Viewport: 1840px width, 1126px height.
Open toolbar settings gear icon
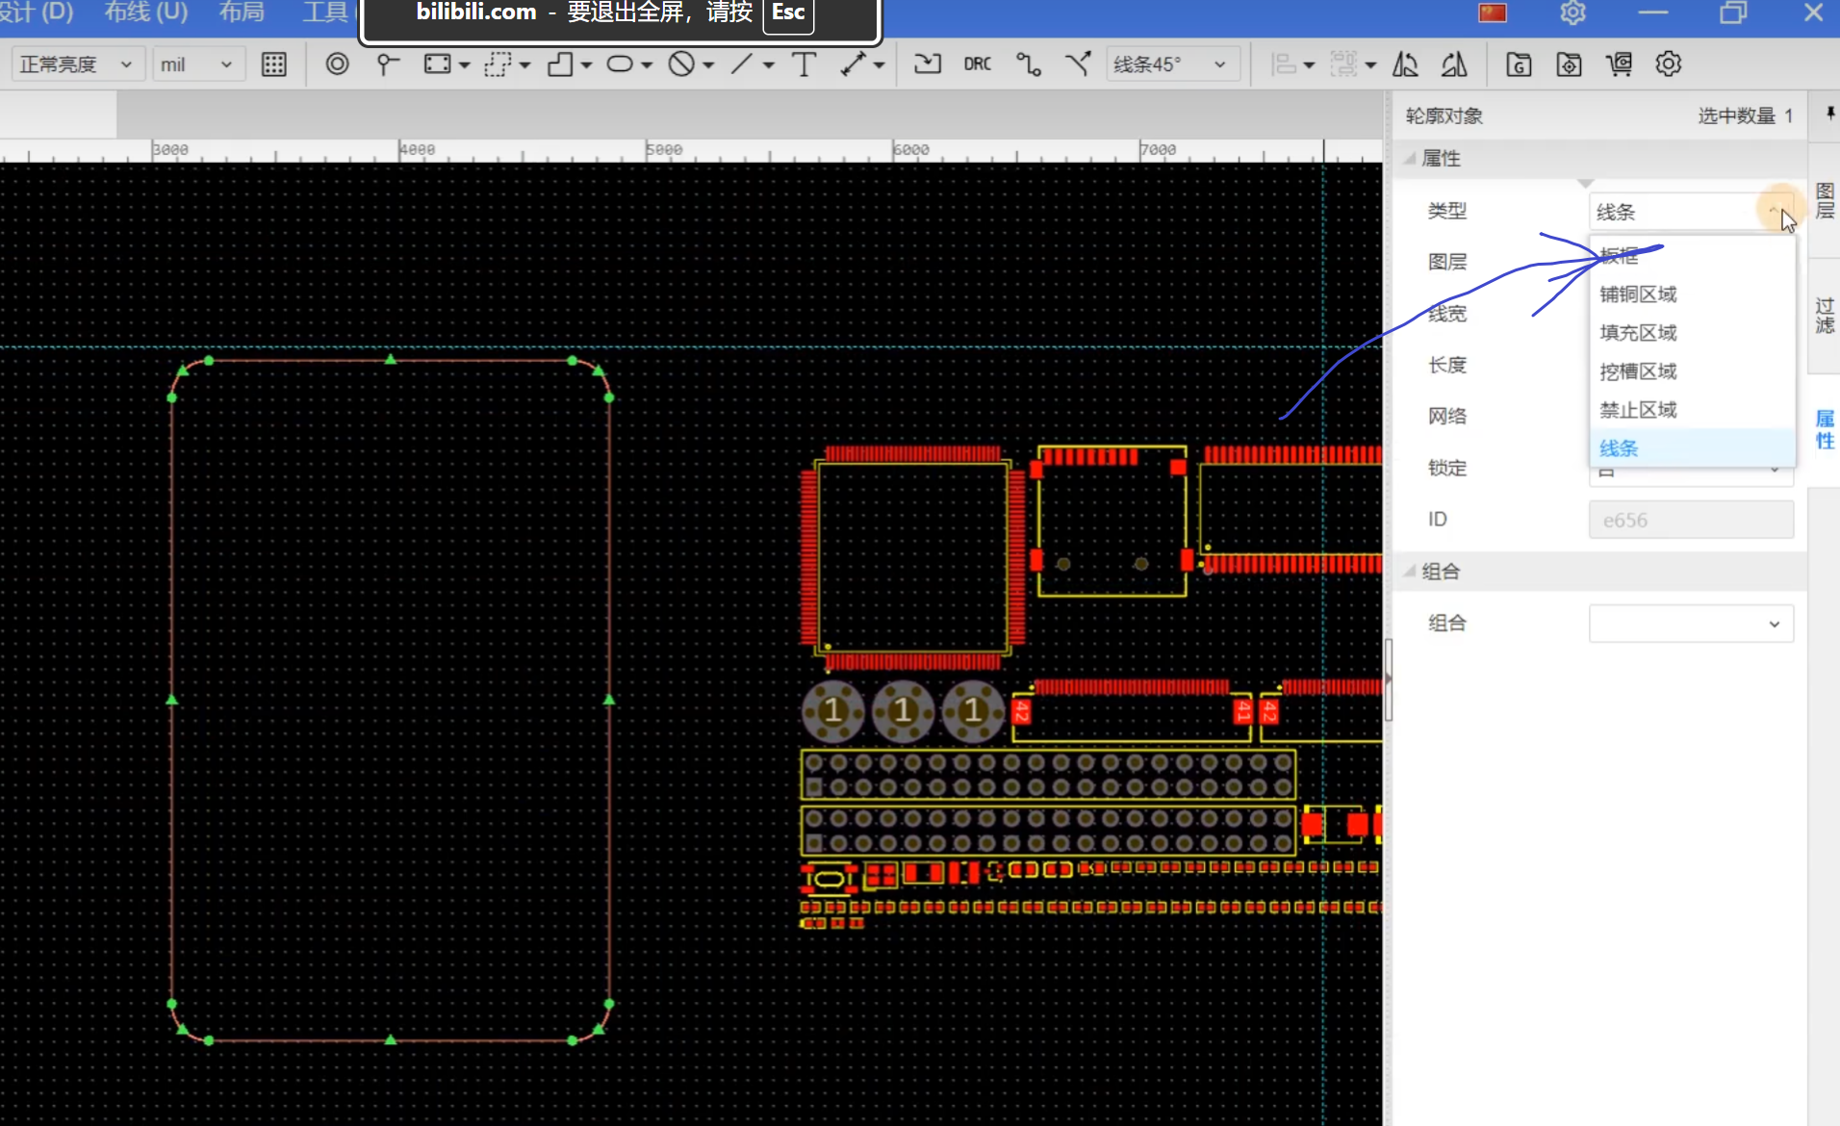click(x=1669, y=64)
